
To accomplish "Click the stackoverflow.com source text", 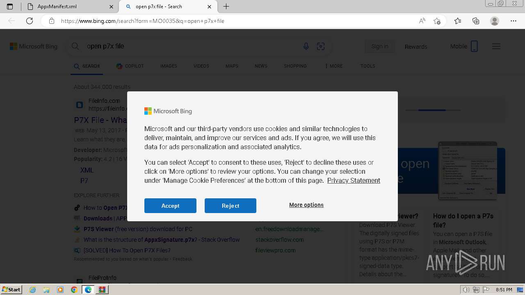I will (279, 240).
